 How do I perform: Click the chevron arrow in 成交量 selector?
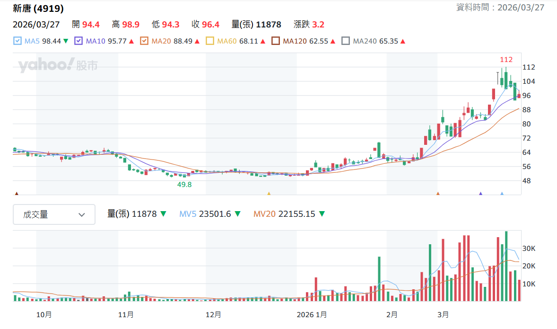coord(82,215)
